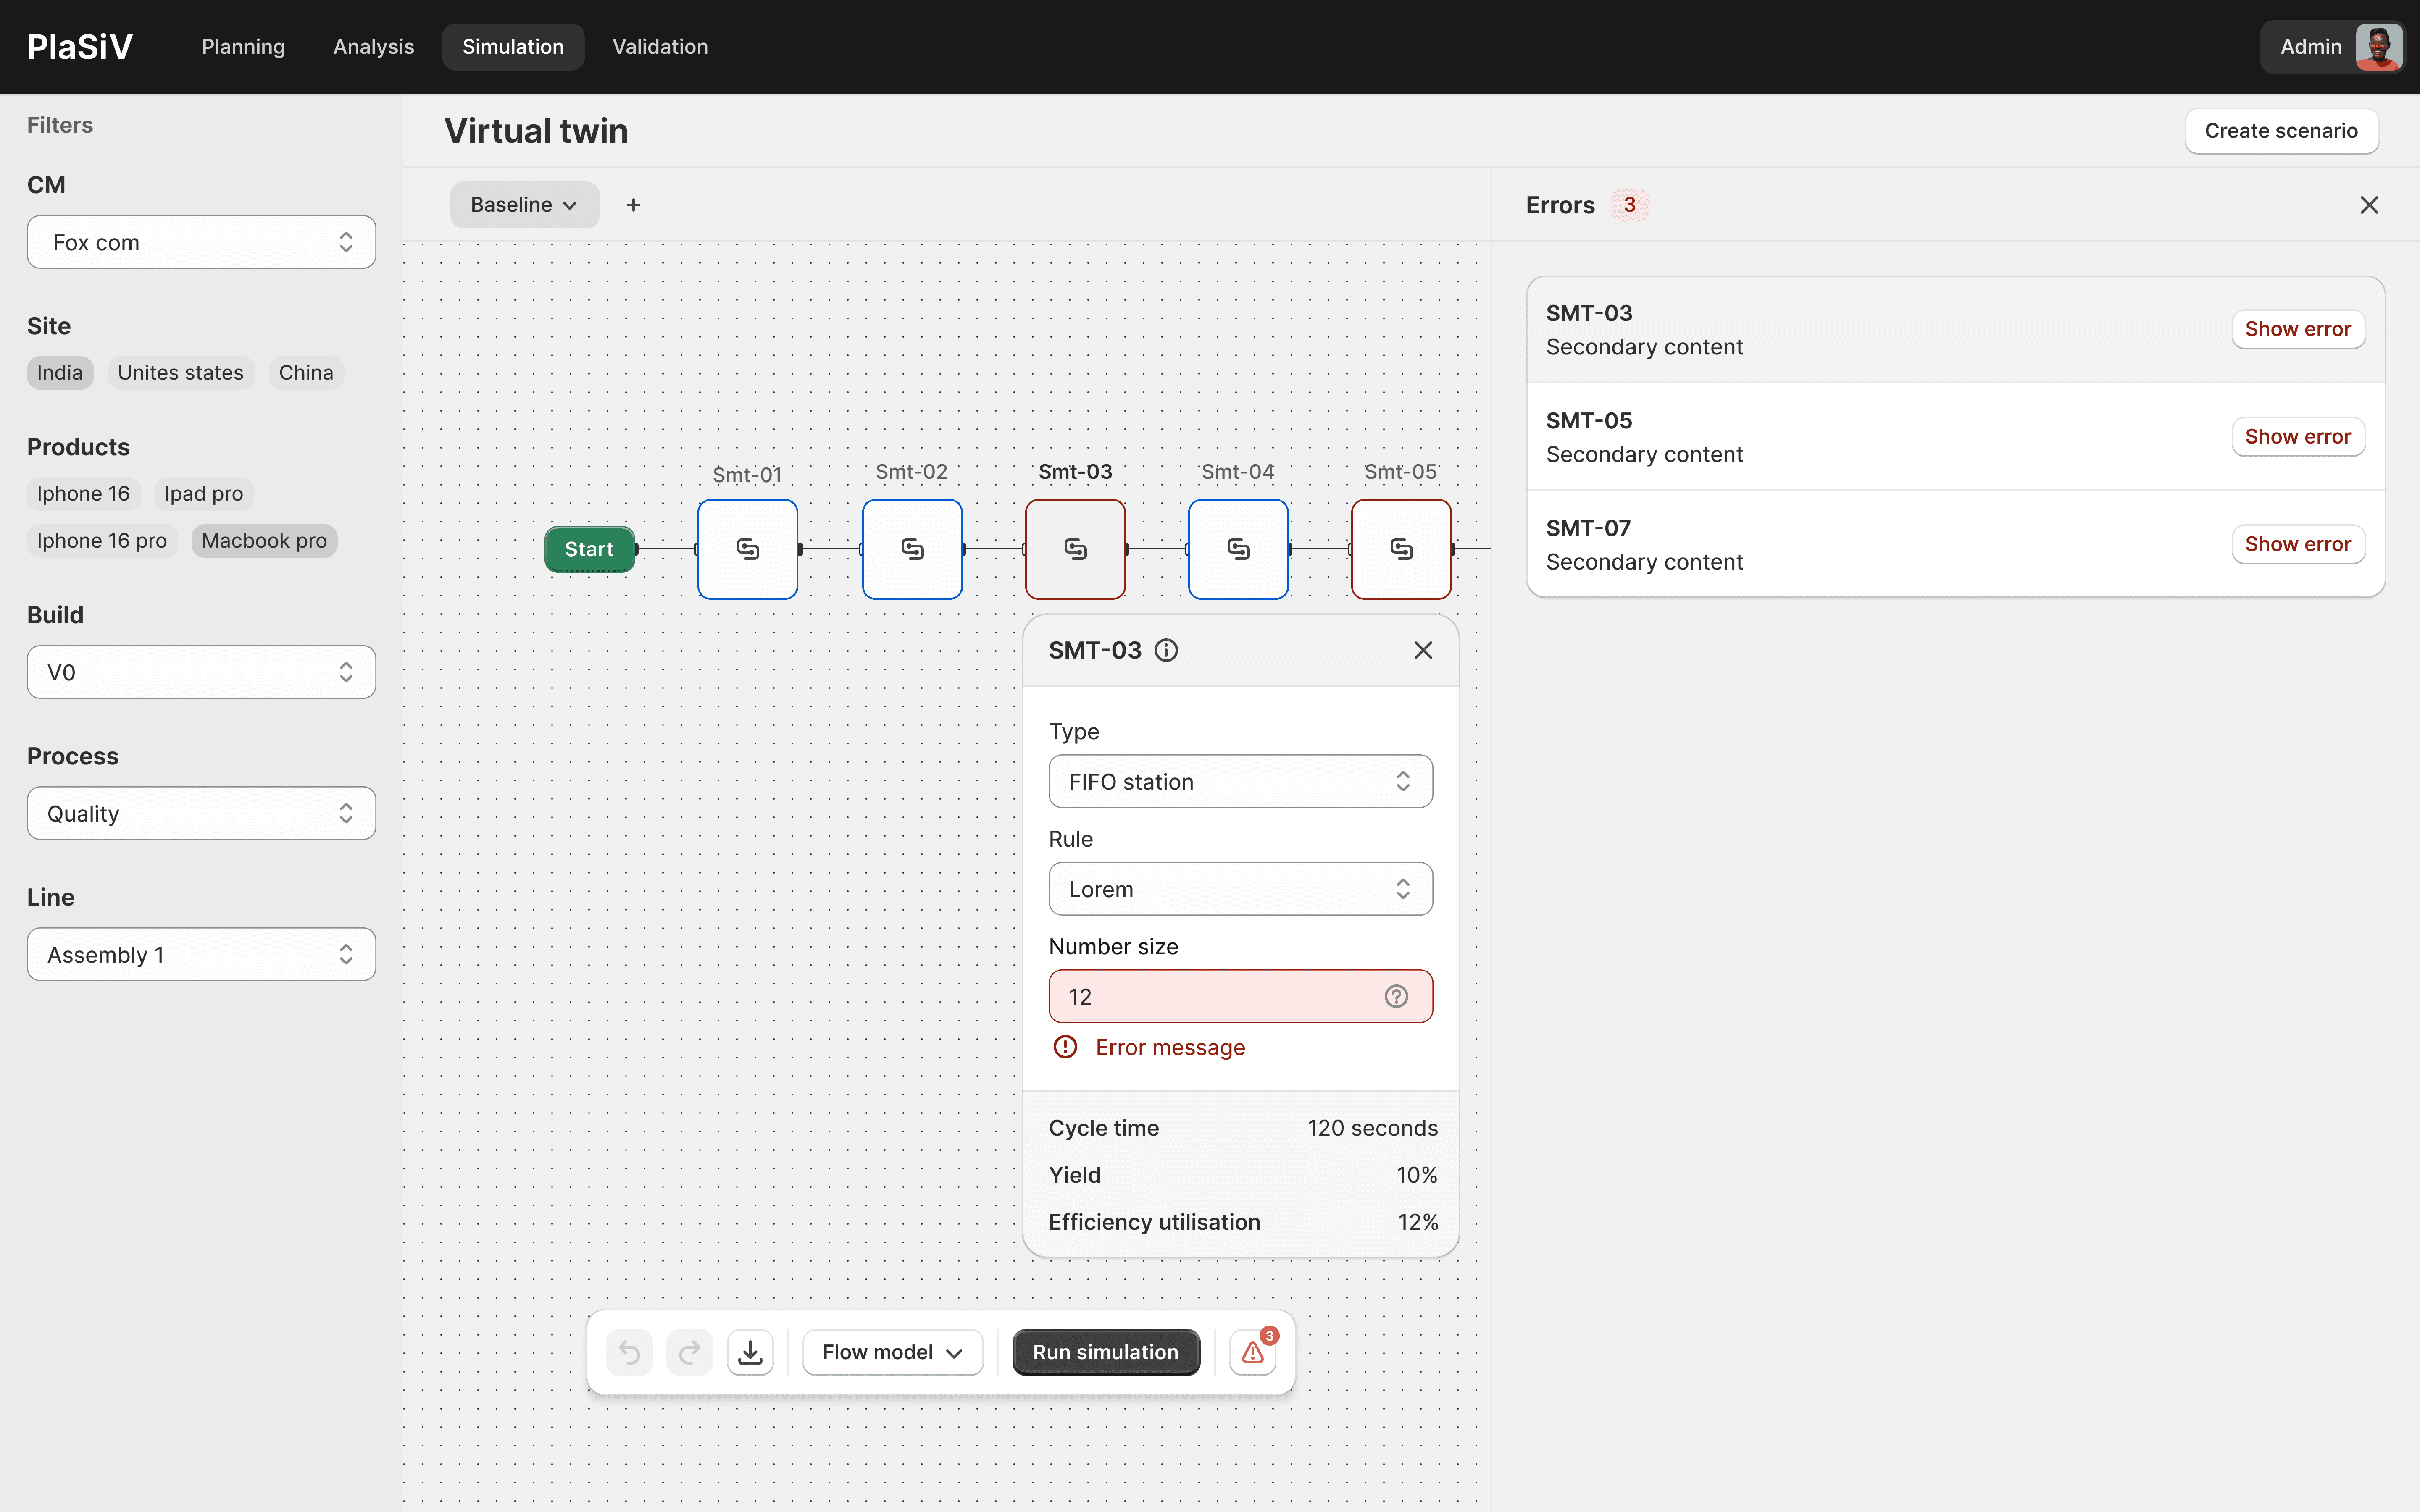Switch to the Analysis tab
The image size is (2420, 1512).
(x=373, y=47)
